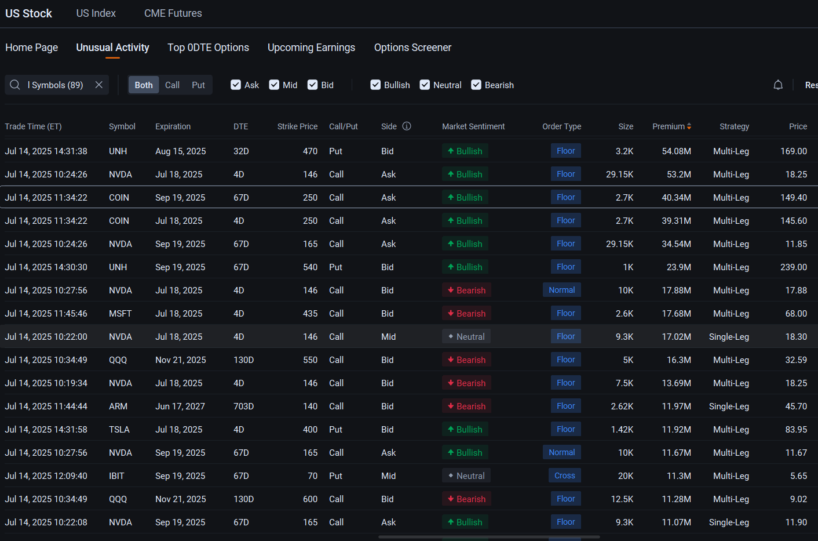Screen dimensions: 818x541
Task: Select the Both option filter
Action: point(144,85)
